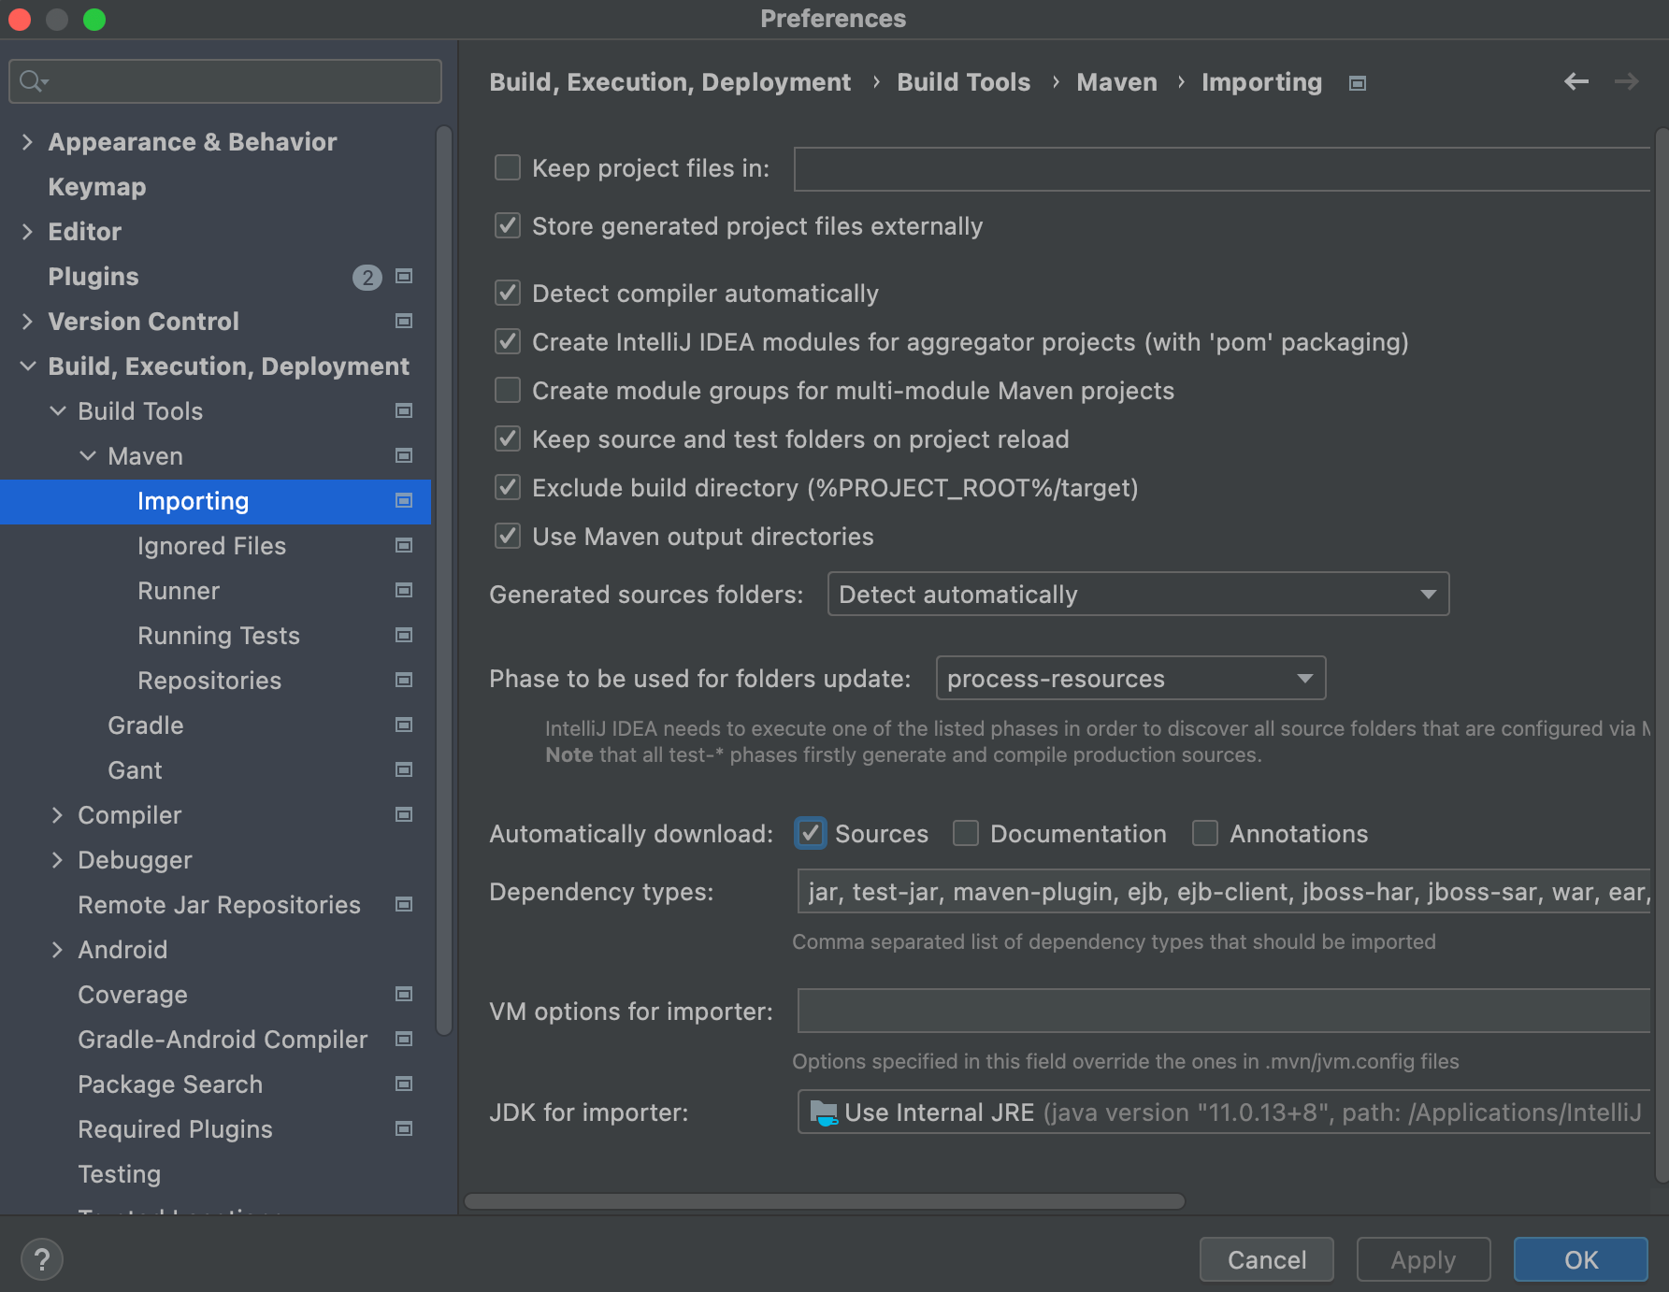This screenshot has height=1292, width=1669.
Task: Enable Documentation automatic download
Action: [965, 833]
